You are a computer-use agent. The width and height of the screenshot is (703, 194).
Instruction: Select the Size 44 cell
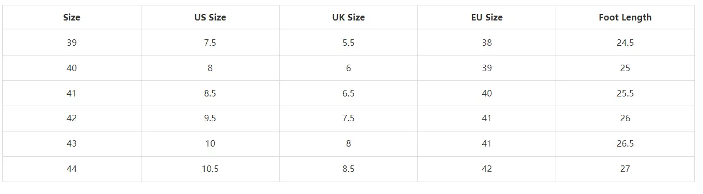72,169
